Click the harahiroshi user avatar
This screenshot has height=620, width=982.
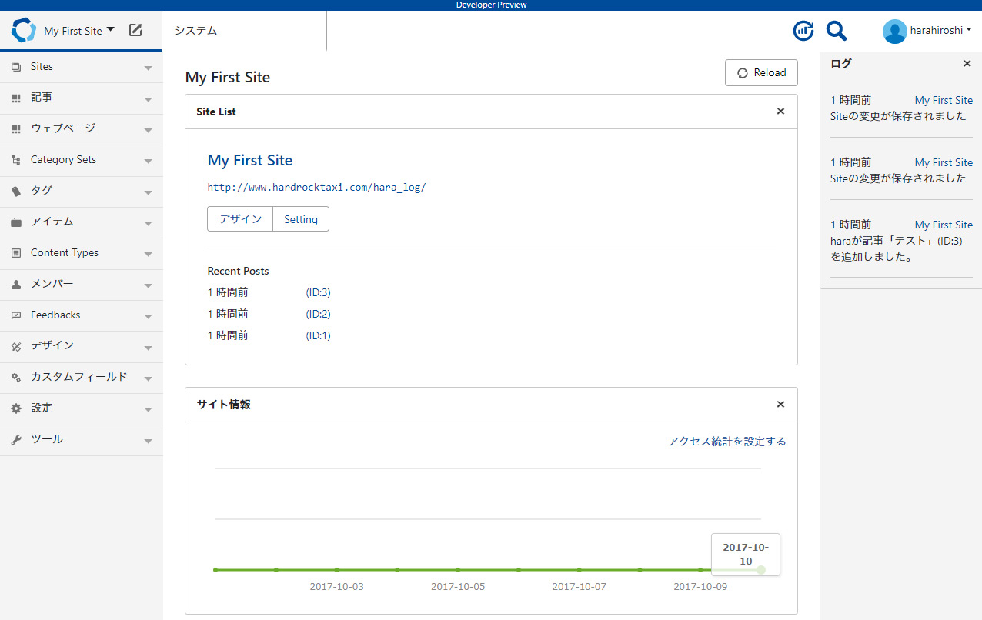pos(894,31)
